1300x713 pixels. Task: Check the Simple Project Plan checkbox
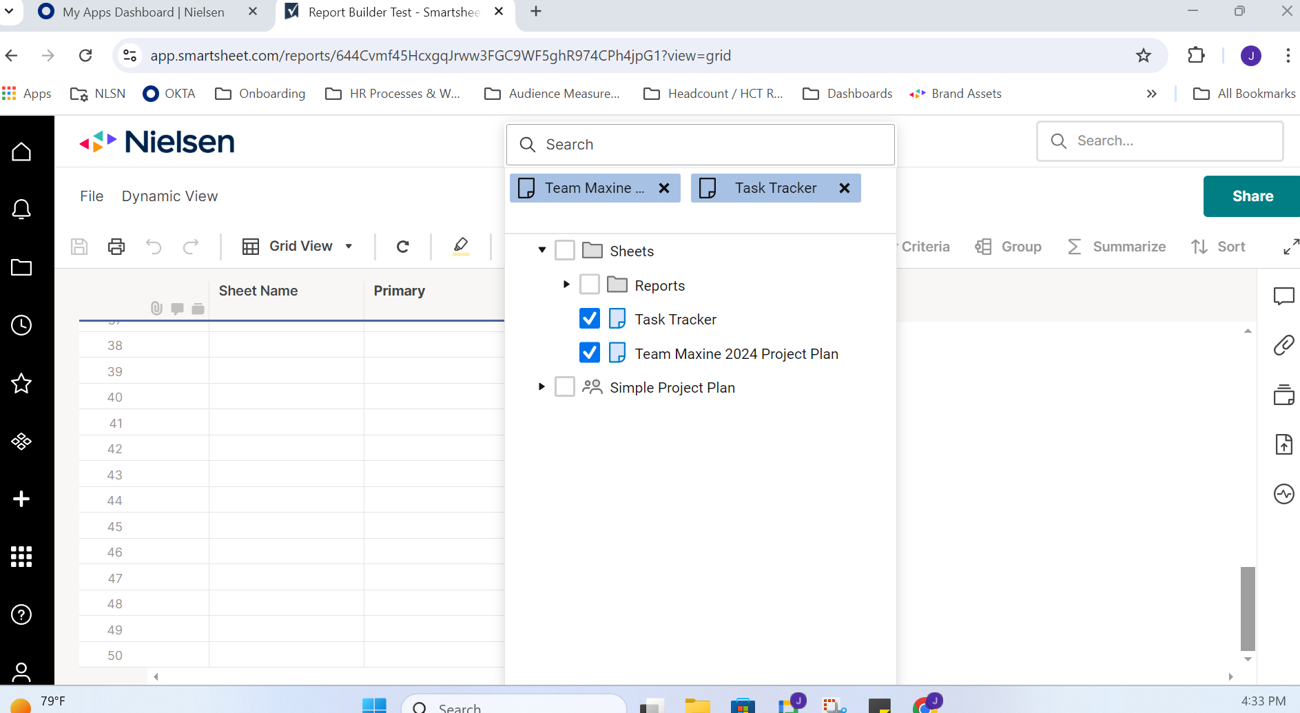point(565,386)
